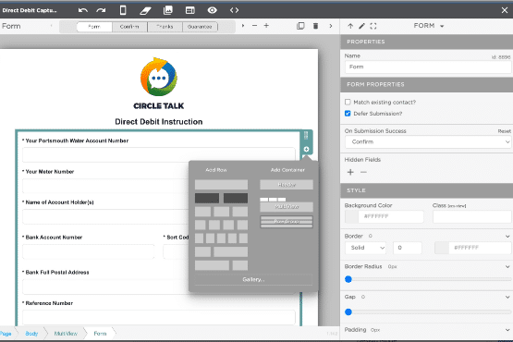Remove view with the minus icon

(254, 26)
